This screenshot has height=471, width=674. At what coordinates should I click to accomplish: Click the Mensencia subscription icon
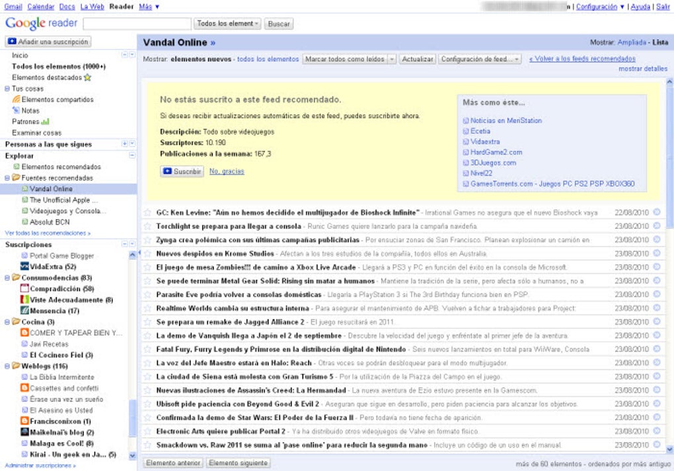24,311
